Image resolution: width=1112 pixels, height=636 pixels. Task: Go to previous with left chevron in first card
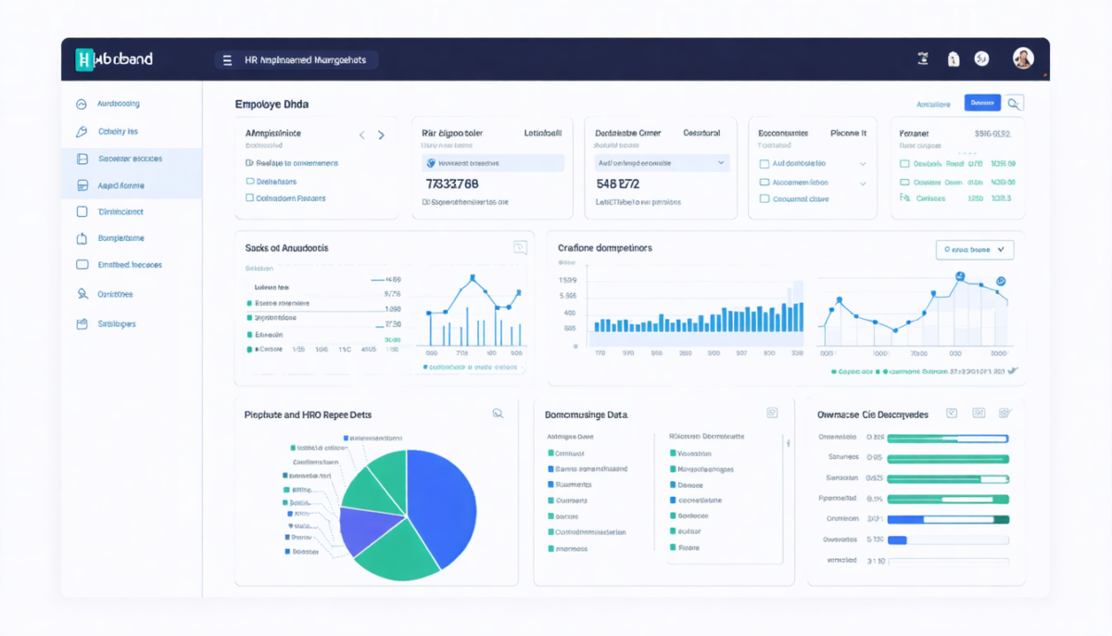[x=362, y=135]
